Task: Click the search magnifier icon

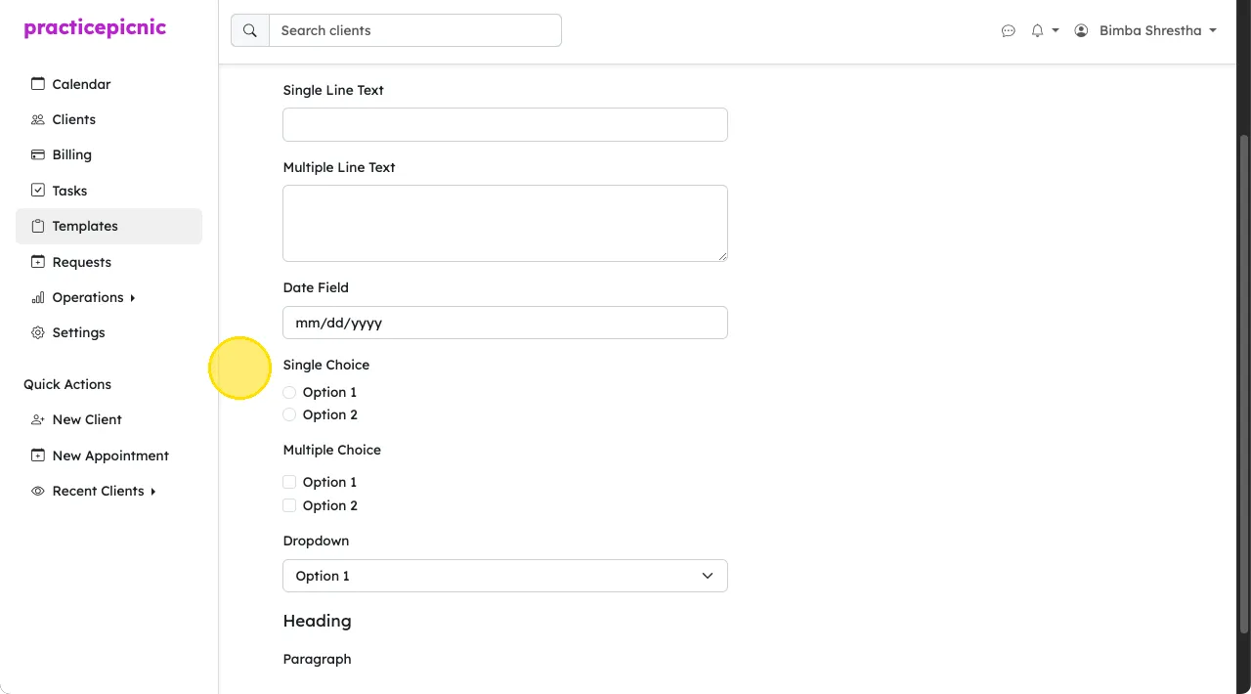Action: [250, 30]
